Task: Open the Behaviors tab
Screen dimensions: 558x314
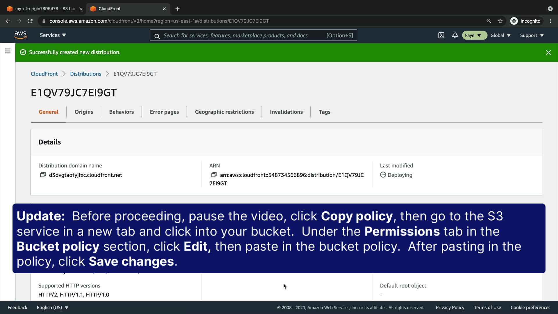Action: pyautogui.click(x=121, y=112)
